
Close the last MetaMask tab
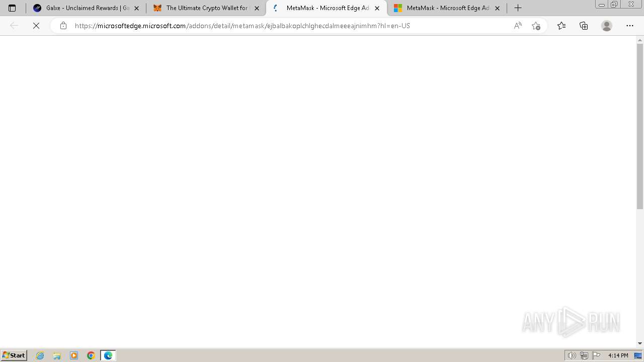497,8
